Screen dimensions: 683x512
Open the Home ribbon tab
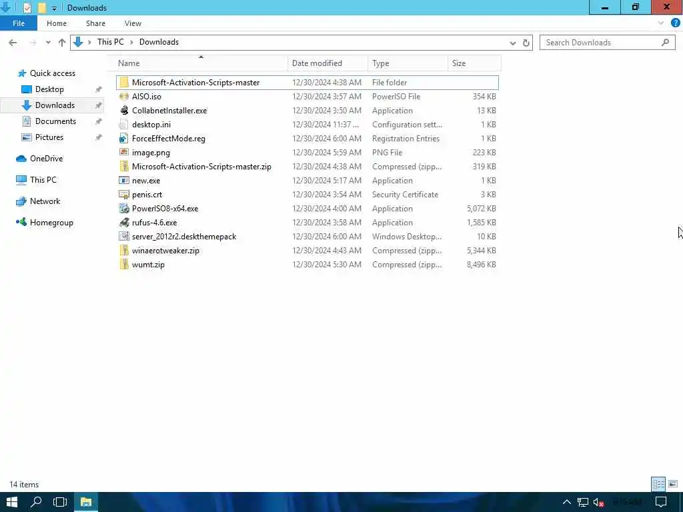click(57, 23)
